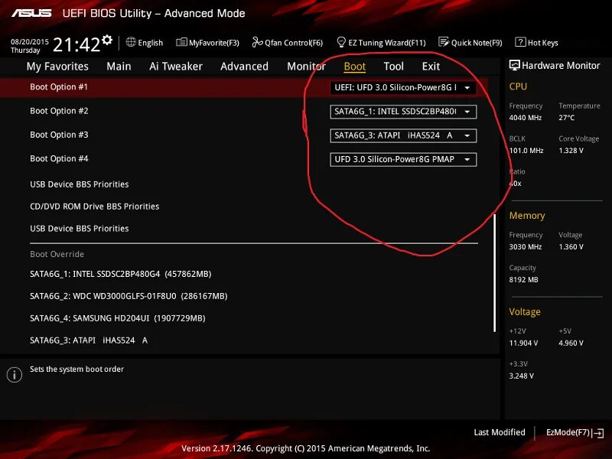Click the settings gear next to the clock
This screenshot has width=612, height=459.
pos(107,40)
